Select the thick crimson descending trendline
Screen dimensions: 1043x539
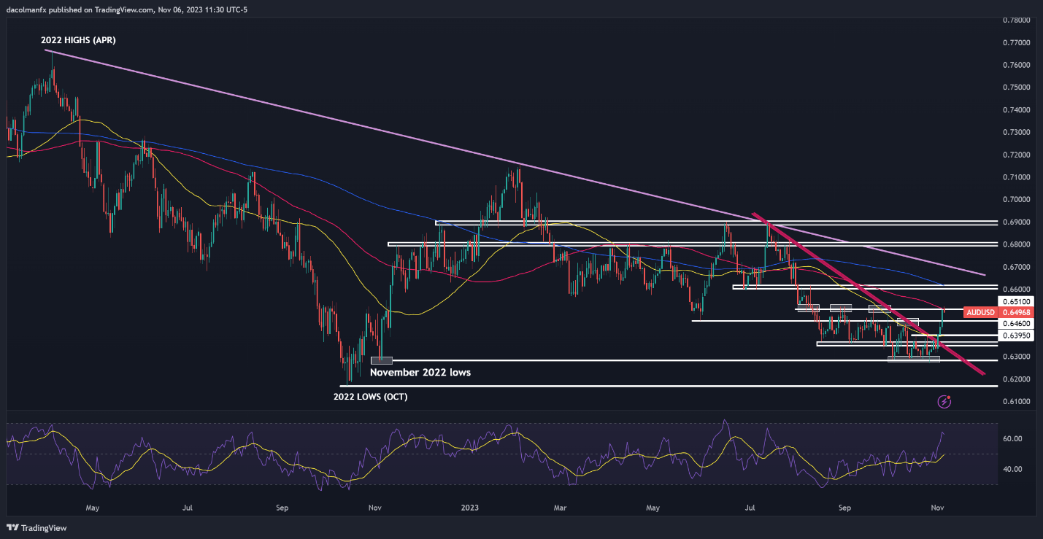[x=869, y=295]
